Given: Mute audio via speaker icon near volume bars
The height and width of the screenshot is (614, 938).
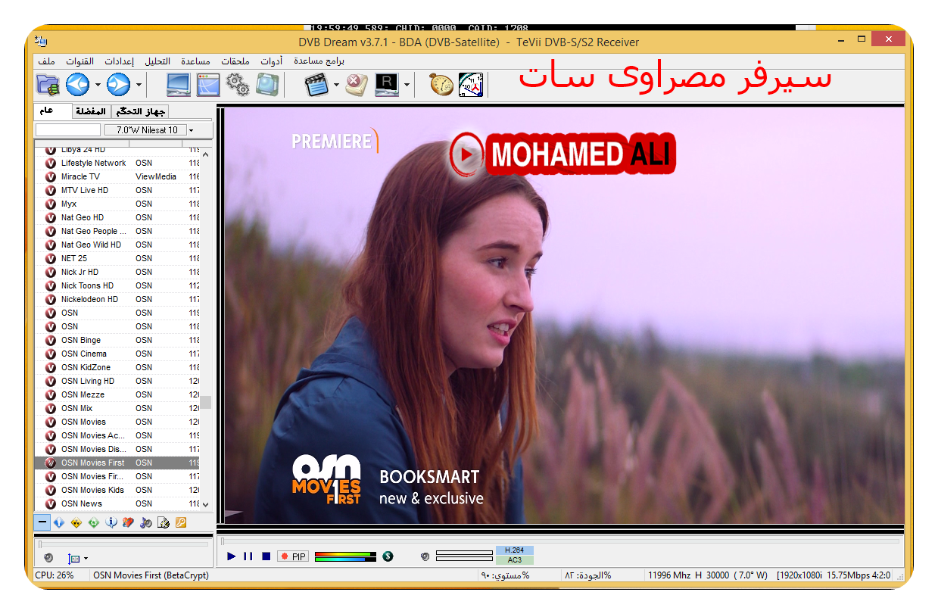Looking at the screenshot, I should pyautogui.click(x=425, y=556).
